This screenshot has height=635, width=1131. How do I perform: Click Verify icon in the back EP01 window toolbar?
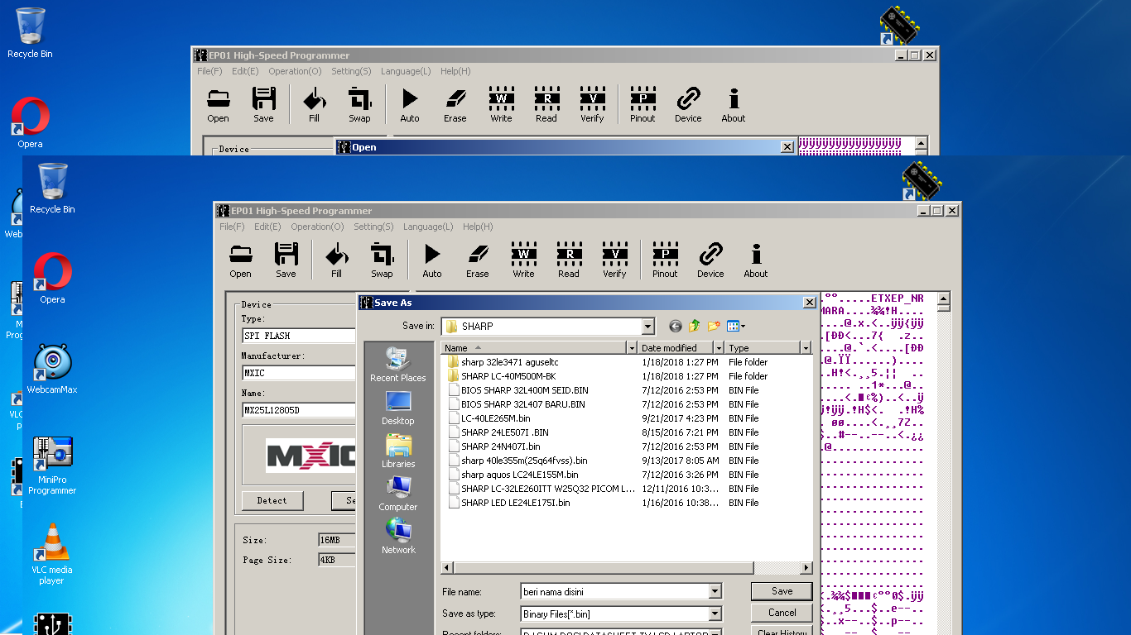click(592, 105)
